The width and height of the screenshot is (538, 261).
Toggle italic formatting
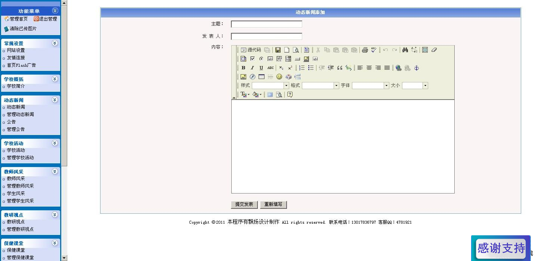[x=252, y=68]
